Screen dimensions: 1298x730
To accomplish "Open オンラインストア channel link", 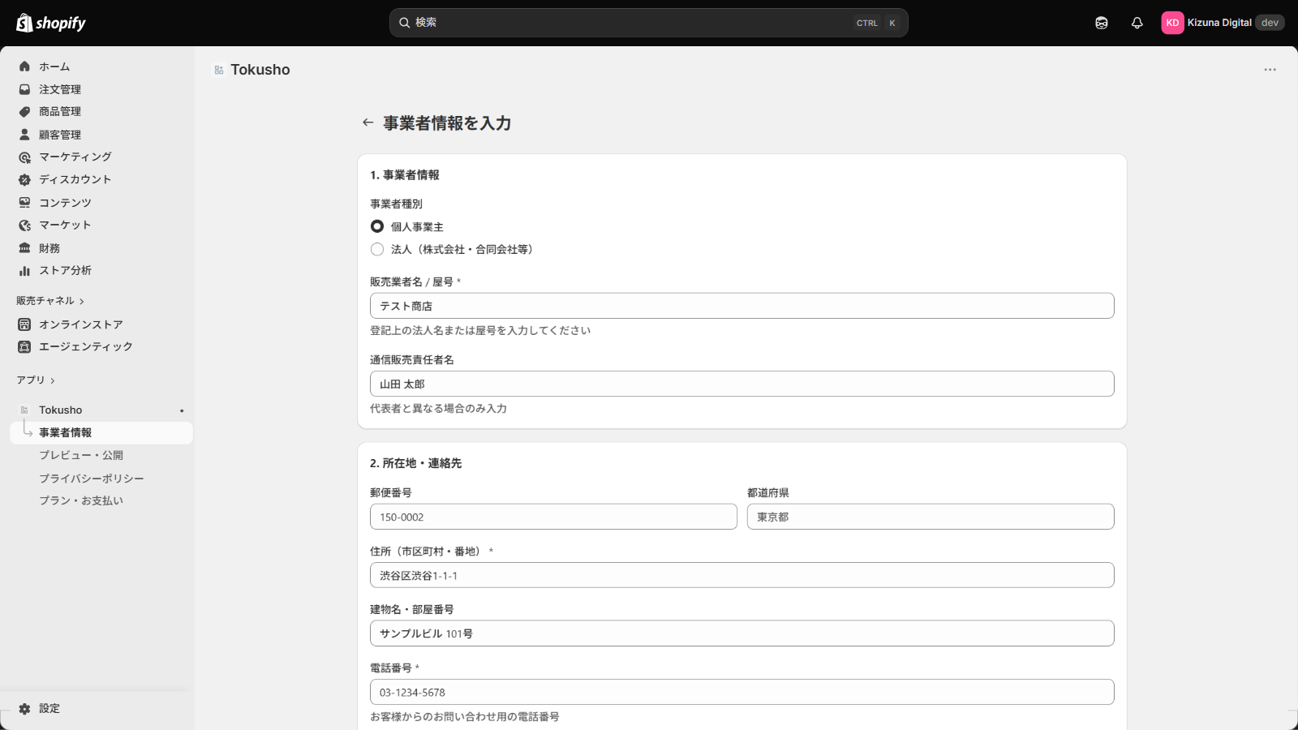I will click(81, 324).
